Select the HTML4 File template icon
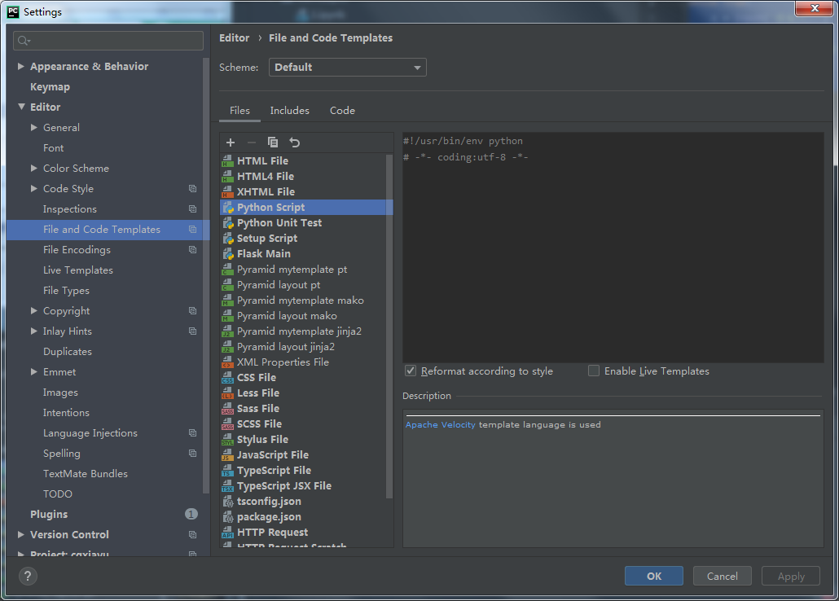 228,176
